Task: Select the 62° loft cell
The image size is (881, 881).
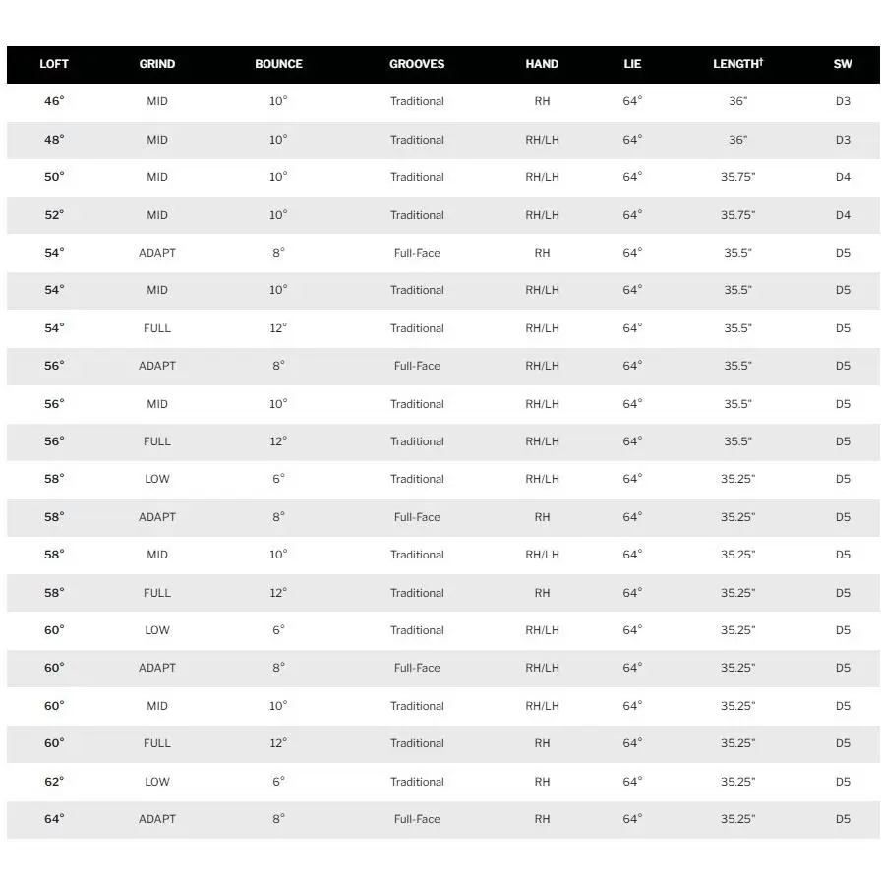Action: [x=54, y=781]
